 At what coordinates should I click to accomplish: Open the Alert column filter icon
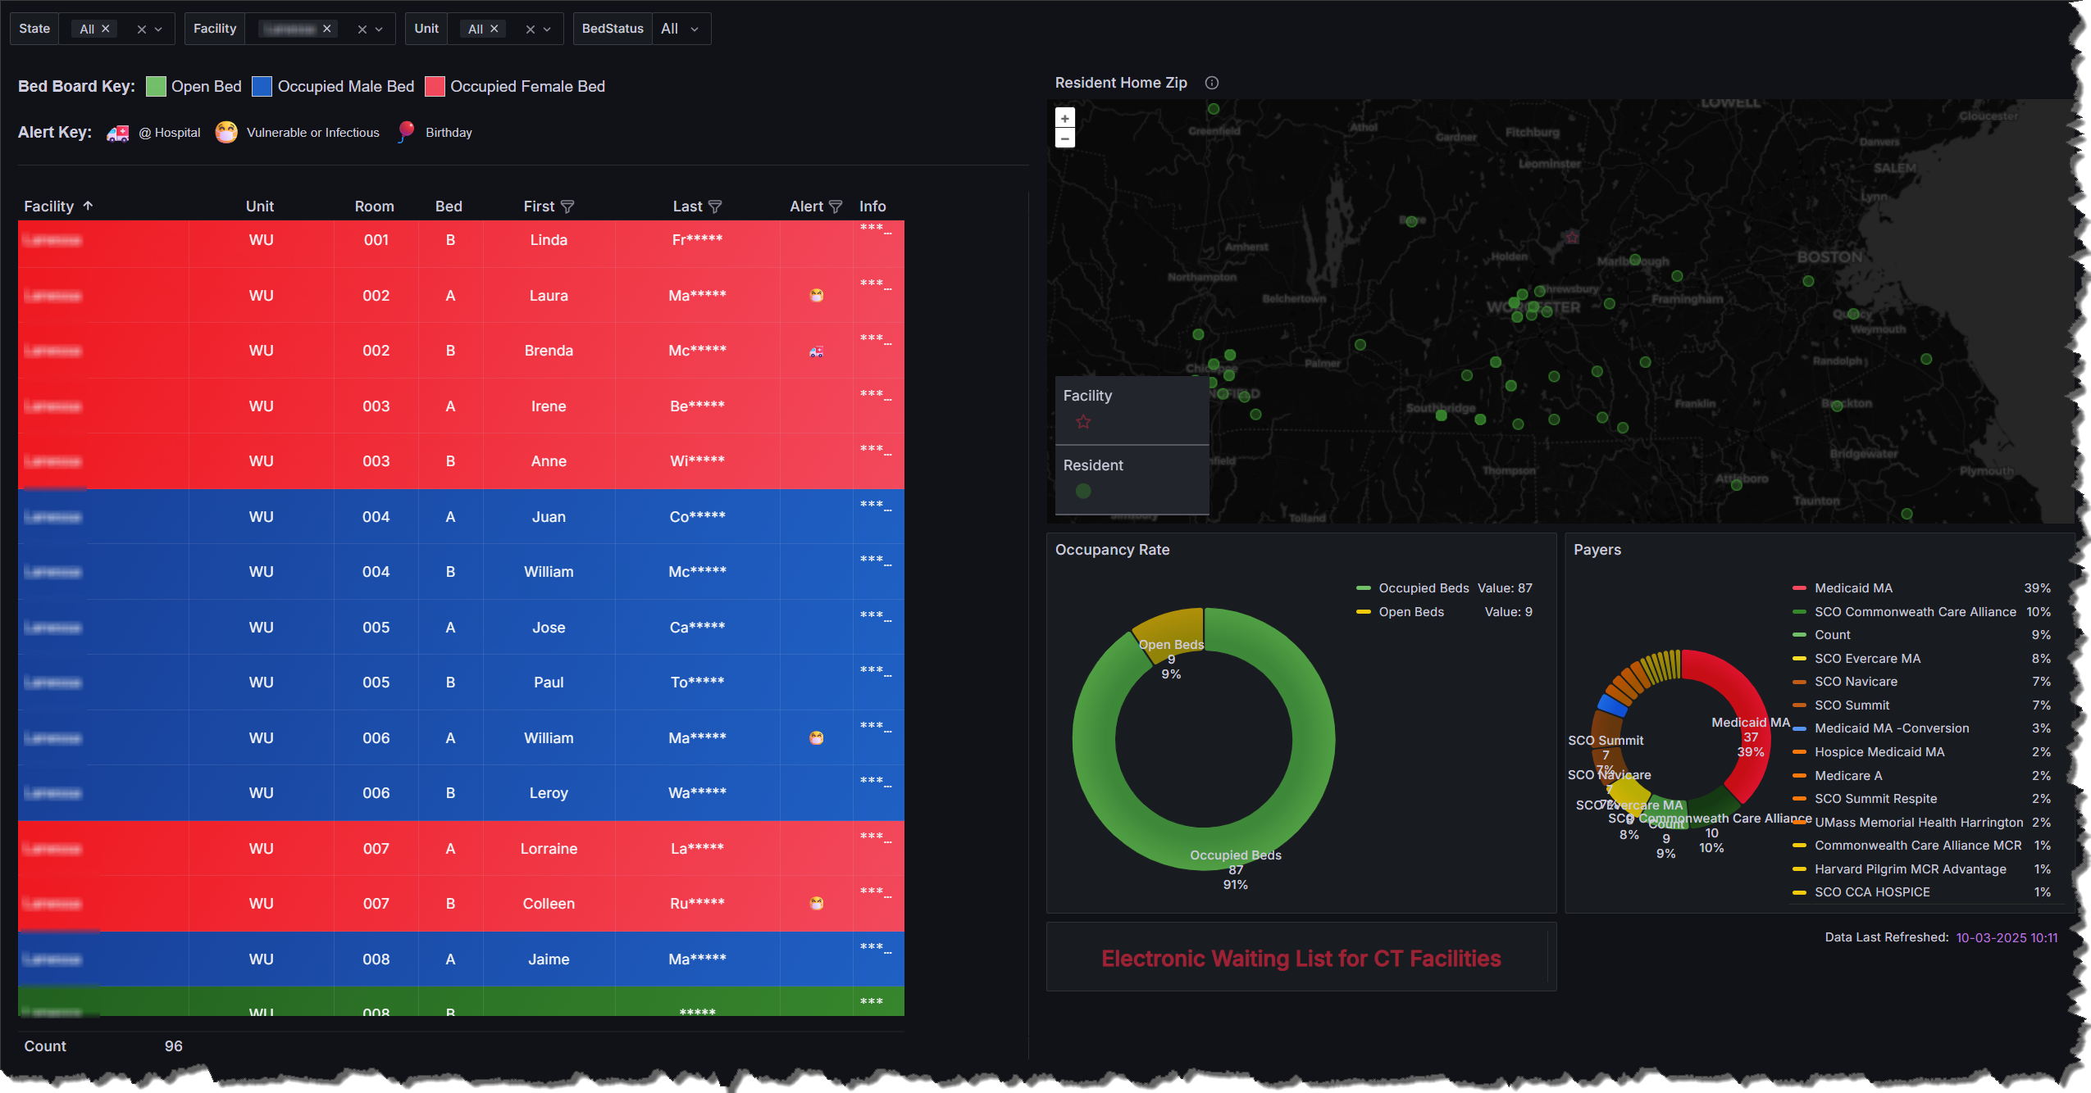836,206
